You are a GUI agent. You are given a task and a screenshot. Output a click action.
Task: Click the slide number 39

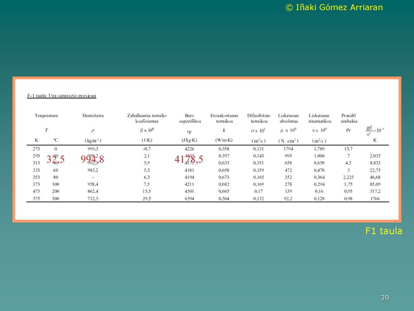[385, 298]
